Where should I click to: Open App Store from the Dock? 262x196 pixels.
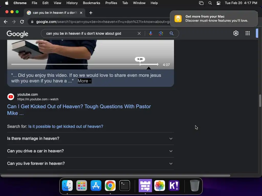tap(96, 186)
